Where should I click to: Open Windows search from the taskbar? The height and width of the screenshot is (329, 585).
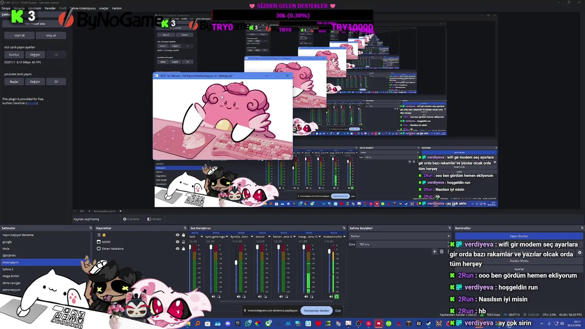198,324
